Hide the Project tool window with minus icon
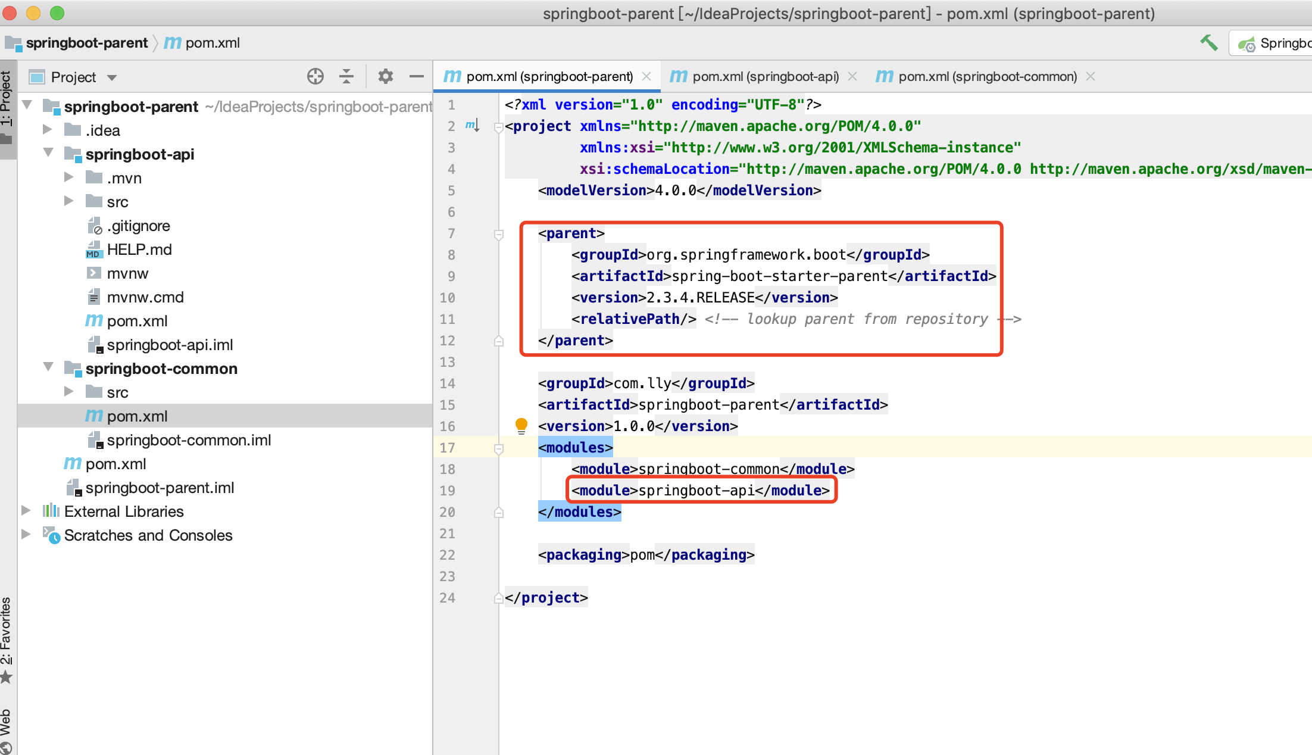Screen dimensions: 1312x755 417,76
